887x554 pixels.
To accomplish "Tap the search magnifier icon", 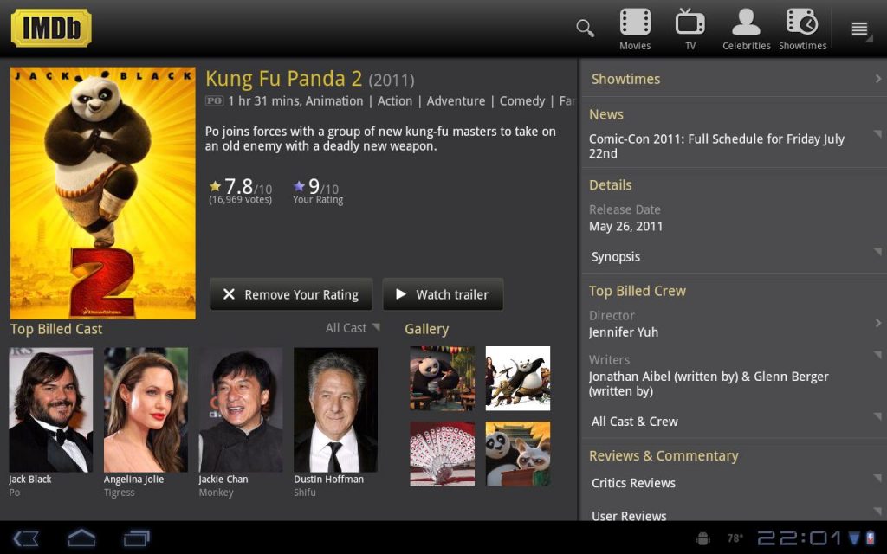I will tap(585, 28).
